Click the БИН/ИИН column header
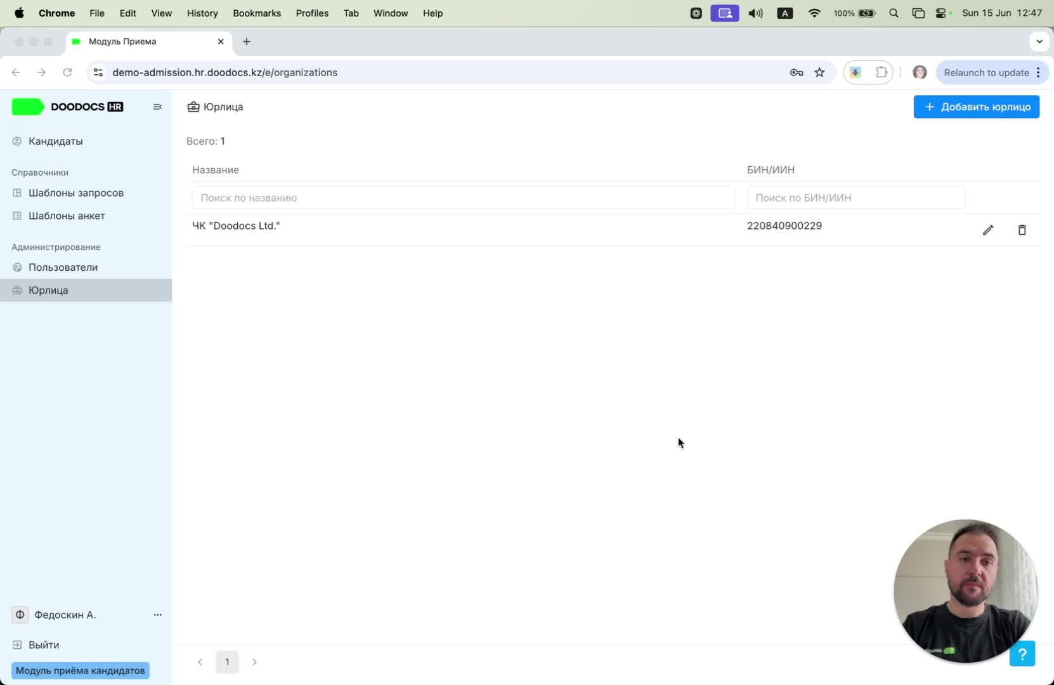This screenshot has height=685, width=1054. point(771,170)
